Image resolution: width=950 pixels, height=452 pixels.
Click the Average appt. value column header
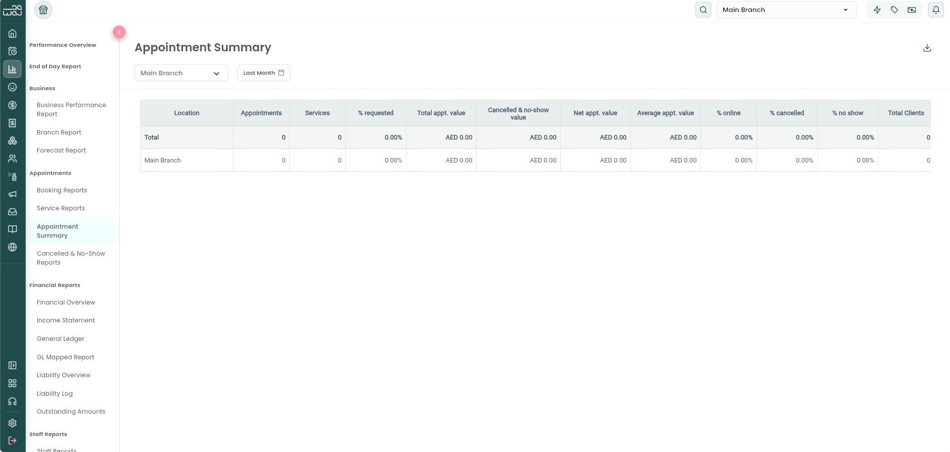[x=665, y=113]
